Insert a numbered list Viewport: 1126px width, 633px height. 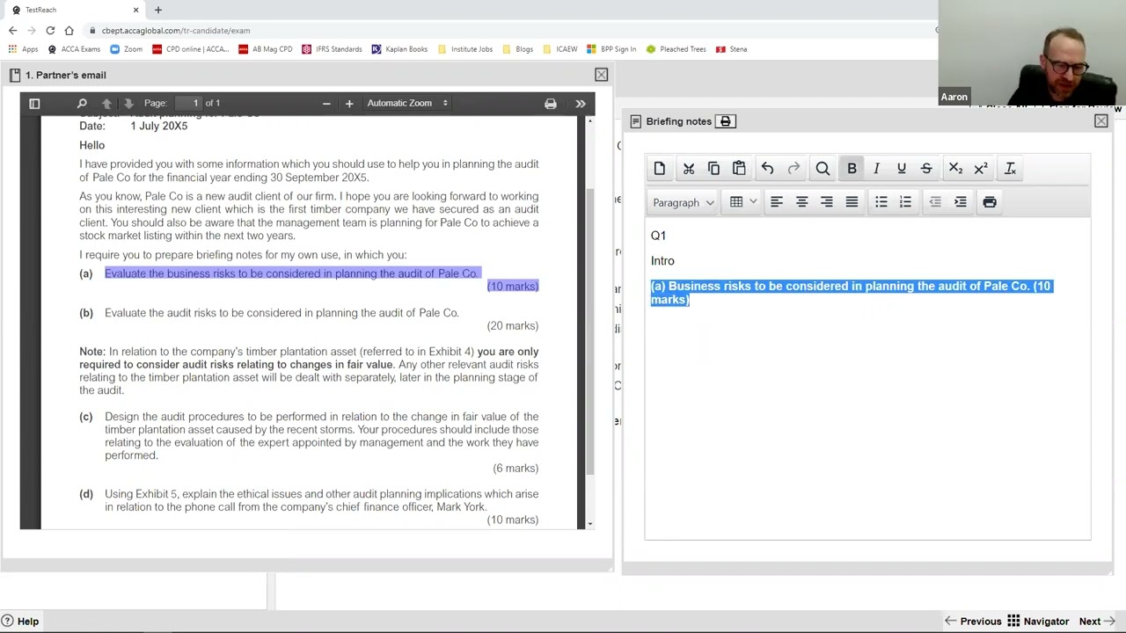(x=905, y=202)
